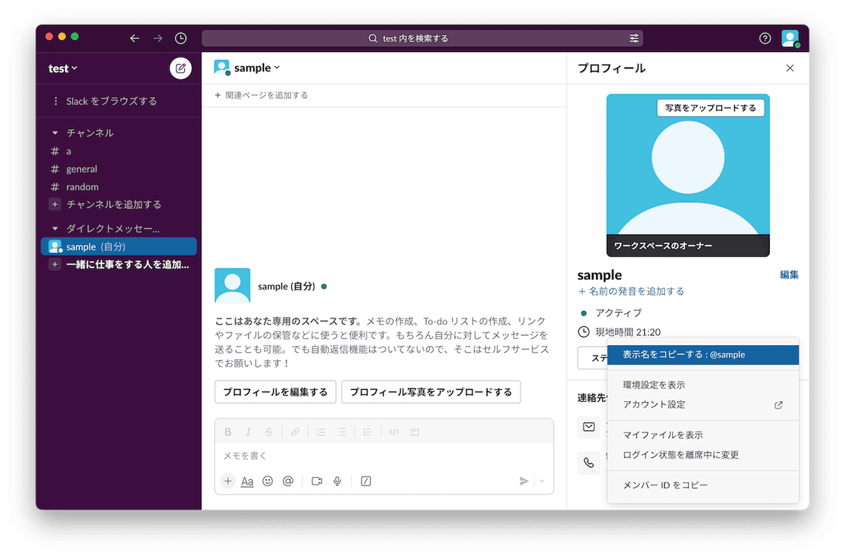Toggle strikethrough formatting in message editor

point(269,432)
